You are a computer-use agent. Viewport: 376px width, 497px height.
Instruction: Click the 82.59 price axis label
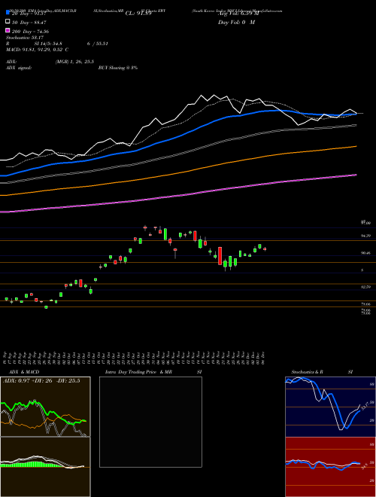point(365,287)
